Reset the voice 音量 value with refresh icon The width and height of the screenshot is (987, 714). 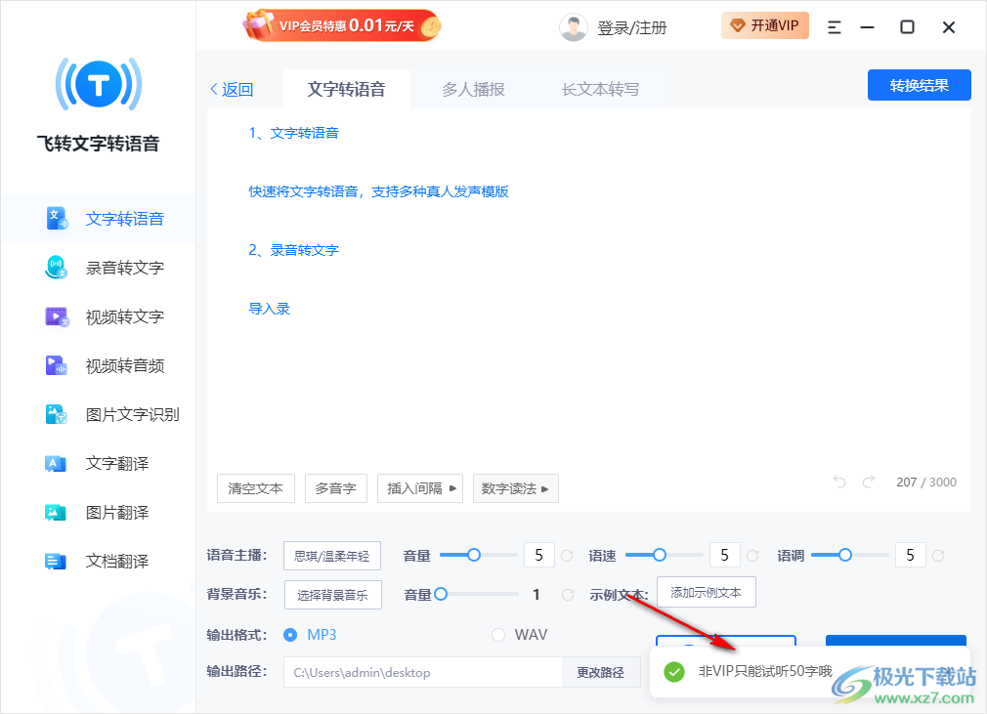567,556
